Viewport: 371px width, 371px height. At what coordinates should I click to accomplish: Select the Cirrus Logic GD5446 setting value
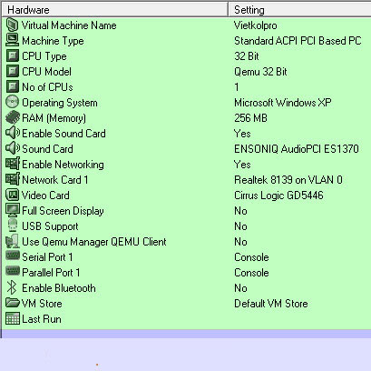[x=278, y=196]
